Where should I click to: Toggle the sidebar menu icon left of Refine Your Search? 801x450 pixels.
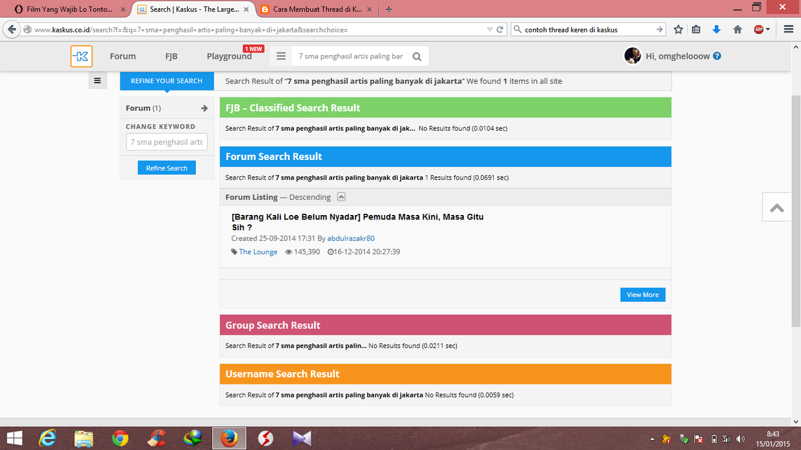point(98,81)
